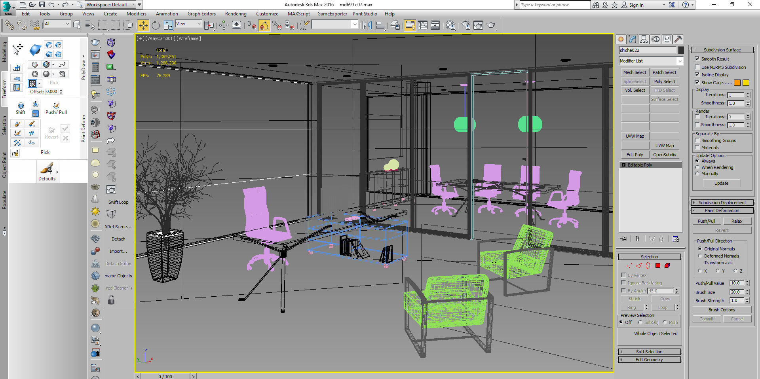Image resolution: width=760 pixels, height=379 pixels.
Task: Activate the Select and Scale tool
Action: coord(168,25)
